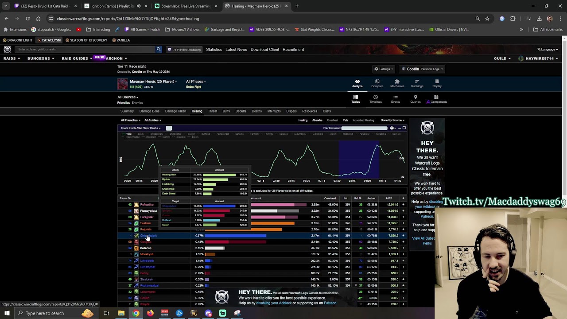Open the Raids navigation menu
567x319 pixels.
12,58
